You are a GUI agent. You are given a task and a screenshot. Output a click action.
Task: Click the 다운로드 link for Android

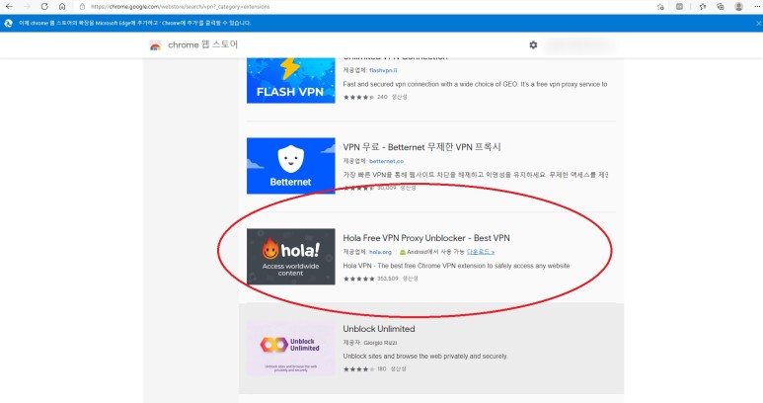click(x=481, y=252)
